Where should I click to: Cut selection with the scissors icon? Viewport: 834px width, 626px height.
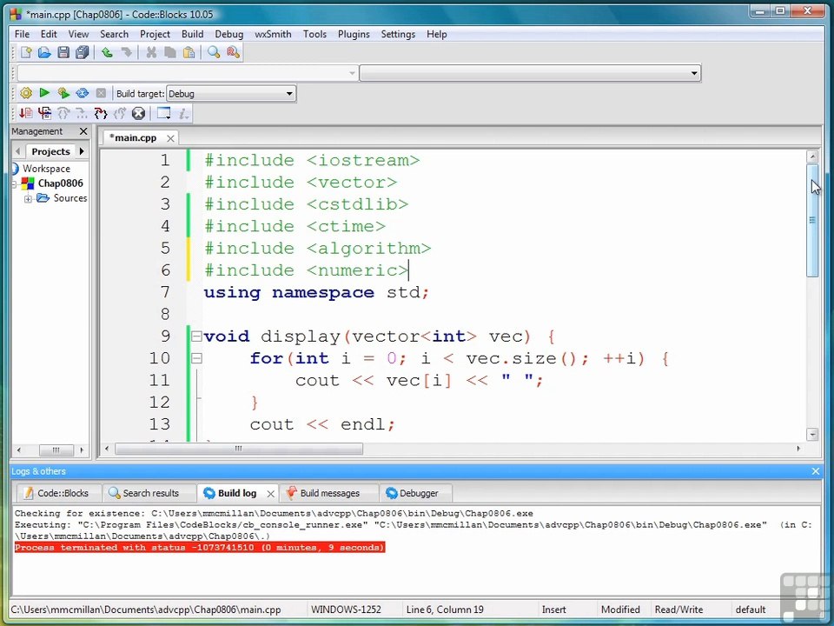point(151,52)
